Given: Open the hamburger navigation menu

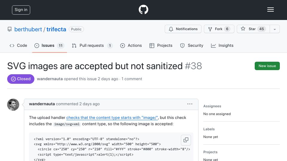Looking at the screenshot, I should 270,10.
